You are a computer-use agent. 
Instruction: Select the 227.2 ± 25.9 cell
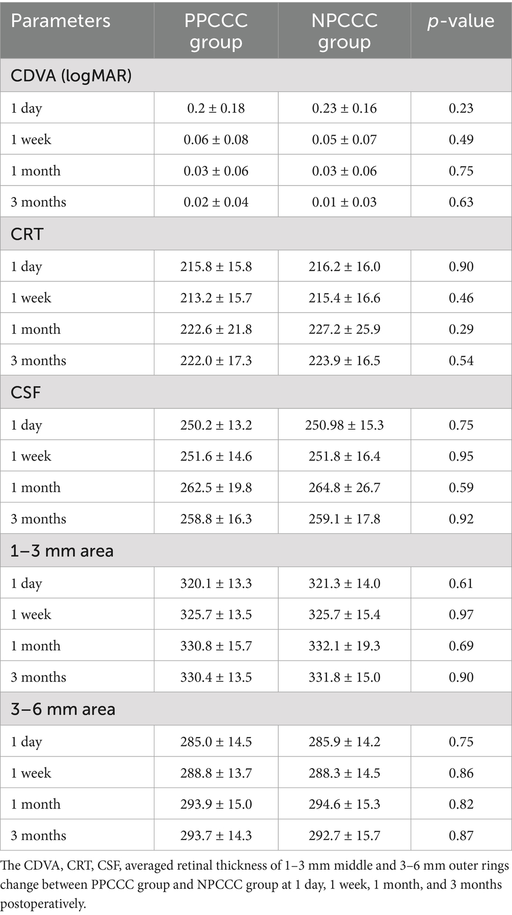(344, 329)
